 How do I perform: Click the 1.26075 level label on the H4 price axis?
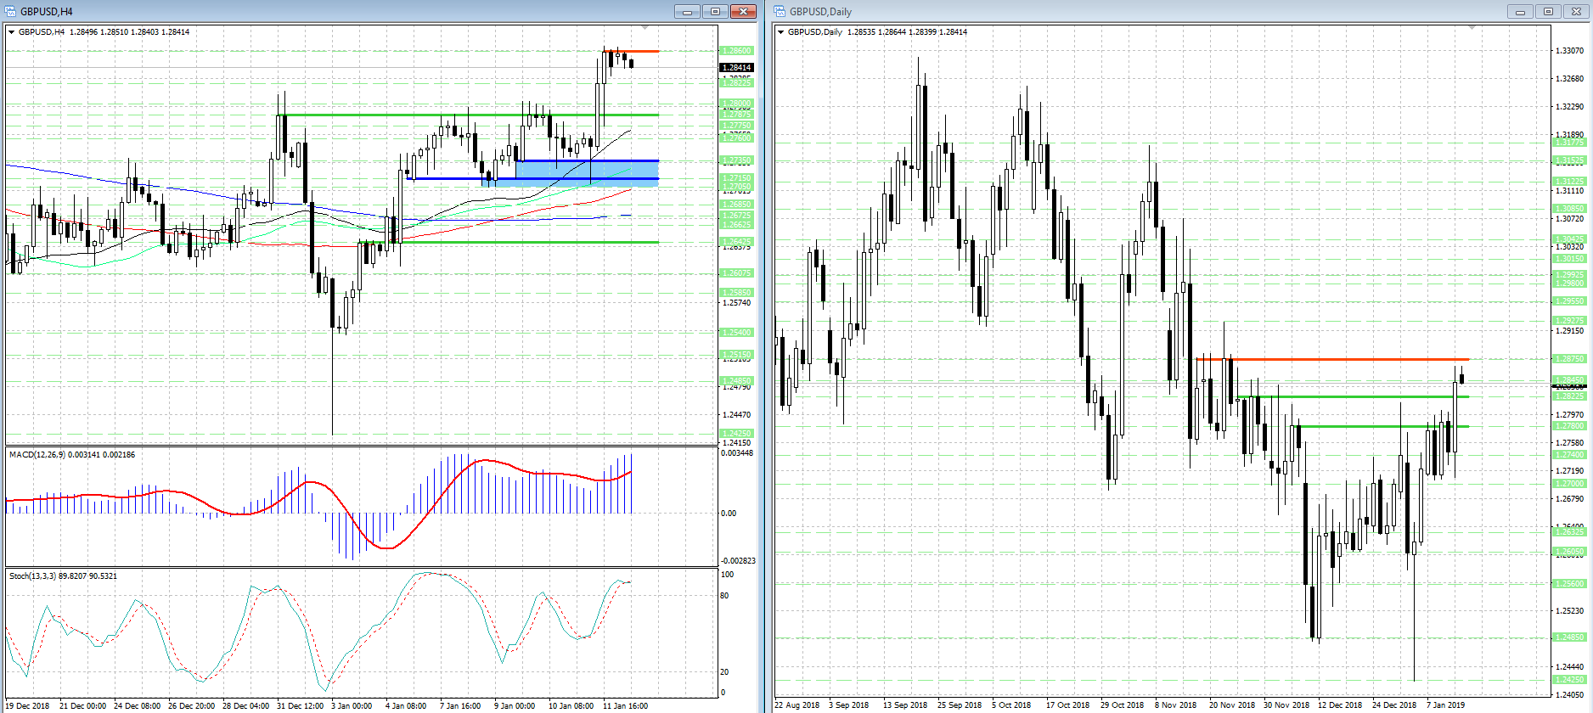[735, 273]
